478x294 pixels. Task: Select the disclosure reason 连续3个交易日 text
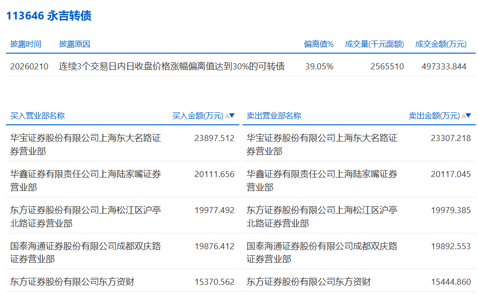coord(172,67)
